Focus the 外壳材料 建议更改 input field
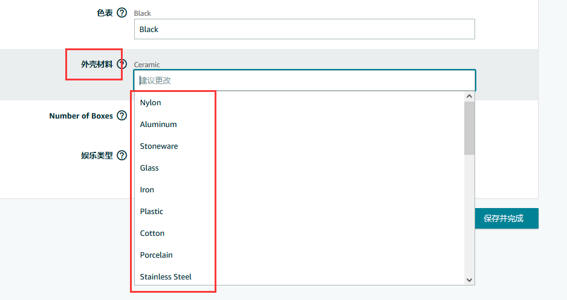This screenshot has height=300, width=567. point(304,80)
